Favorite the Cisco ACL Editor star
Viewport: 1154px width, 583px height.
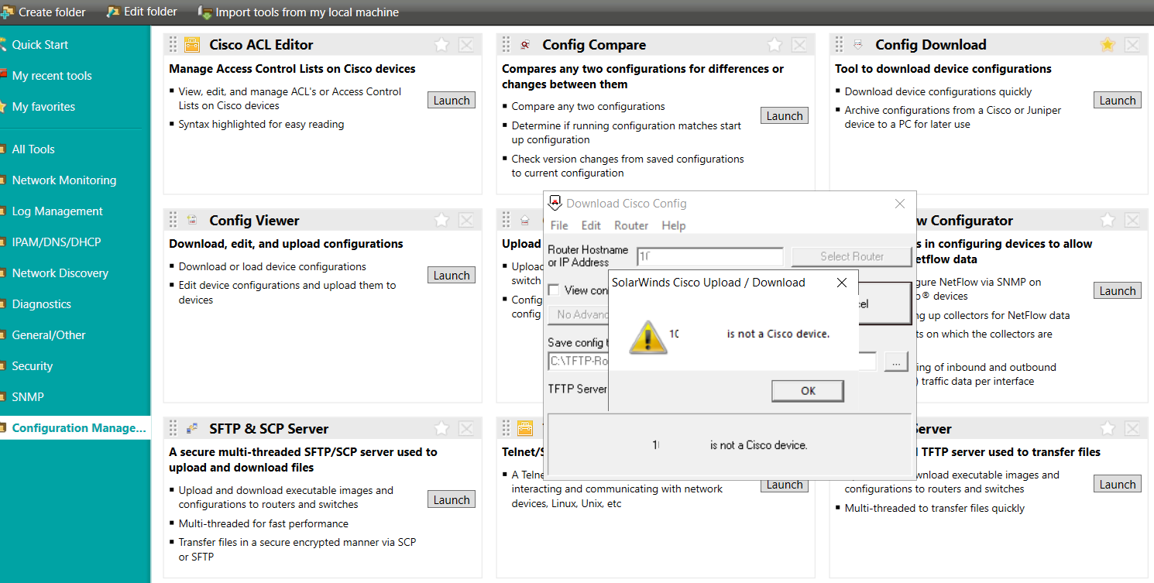tap(441, 45)
